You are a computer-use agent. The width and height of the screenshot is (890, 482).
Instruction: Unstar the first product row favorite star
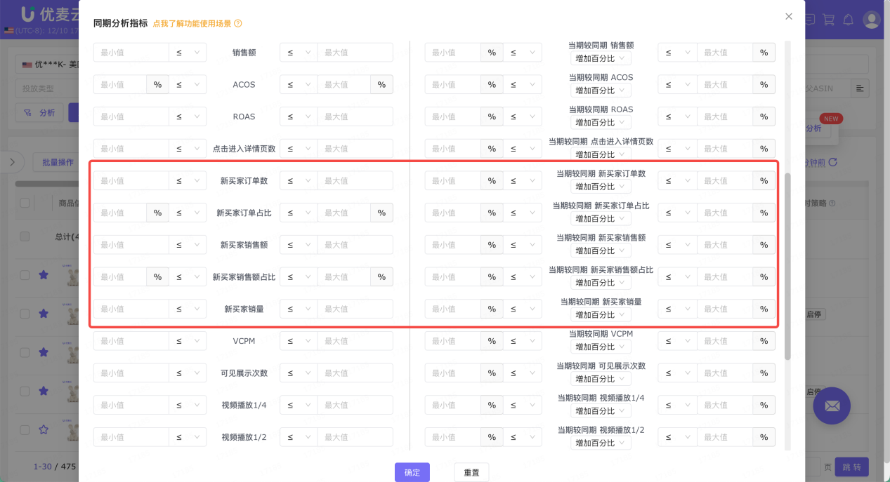44,276
